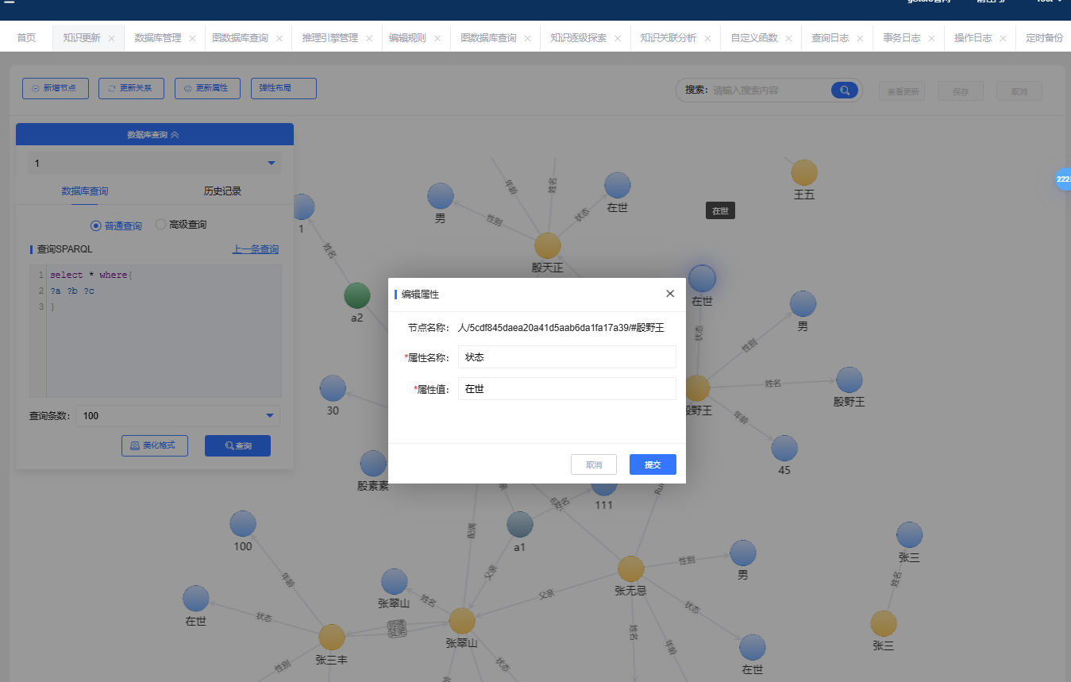Close the 知识关联分析 tab via its X
The image size is (1071, 682).
(709, 38)
